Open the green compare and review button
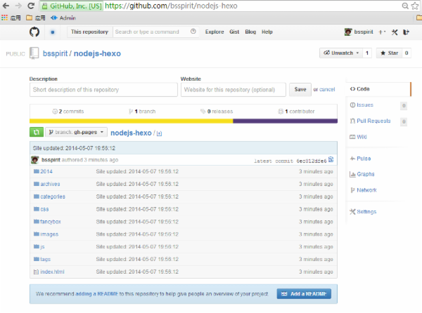Image resolution: width=422 pixels, height=313 pixels. (37, 132)
